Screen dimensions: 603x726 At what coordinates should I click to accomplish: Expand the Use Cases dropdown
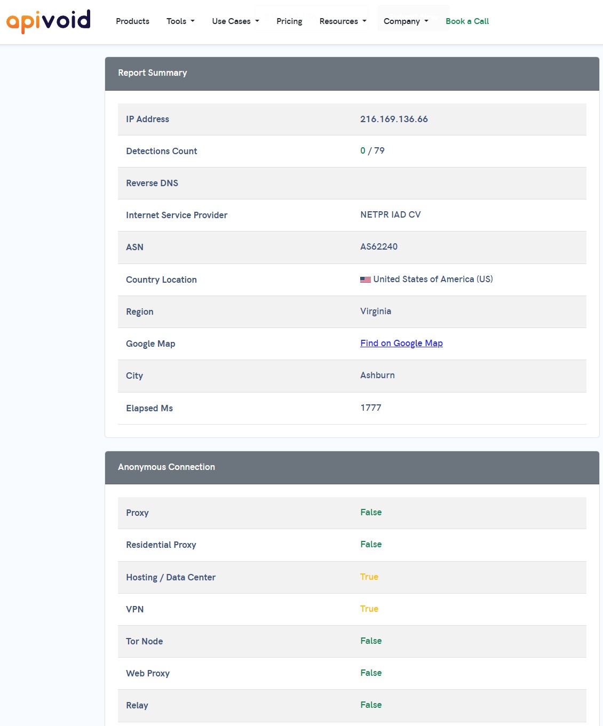235,21
